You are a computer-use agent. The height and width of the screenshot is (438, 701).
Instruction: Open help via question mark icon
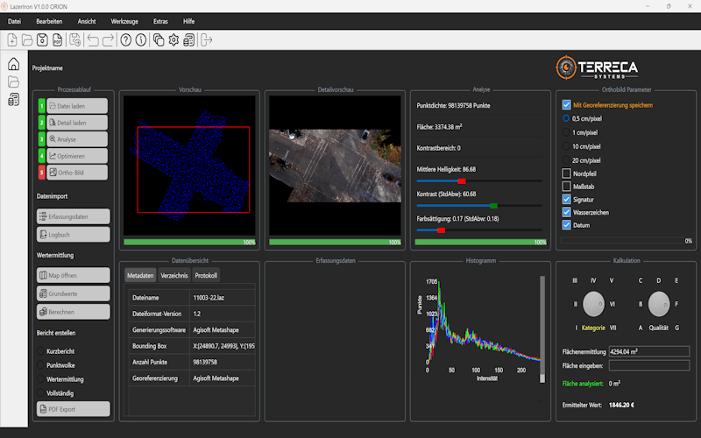[x=126, y=39]
